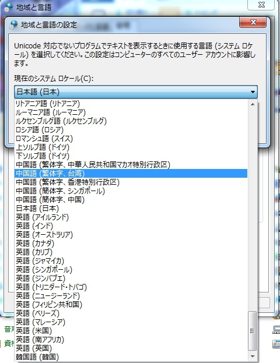Collapse the system locale combo box arrow
Viewport: 280px width, 363px height.
(x=253, y=92)
